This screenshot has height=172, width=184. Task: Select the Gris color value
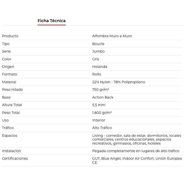click(x=96, y=59)
